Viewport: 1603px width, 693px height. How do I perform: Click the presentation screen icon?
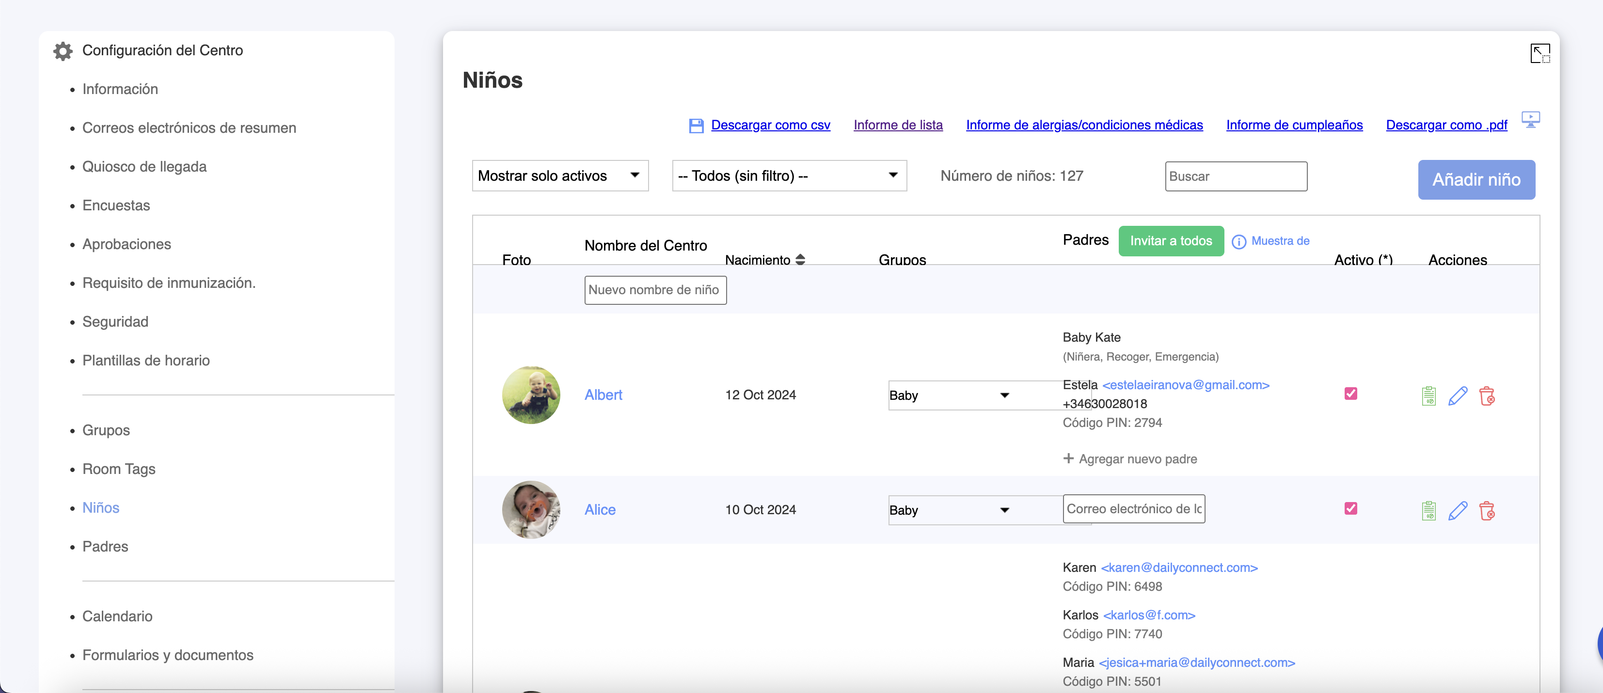[x=1530, y=119]
